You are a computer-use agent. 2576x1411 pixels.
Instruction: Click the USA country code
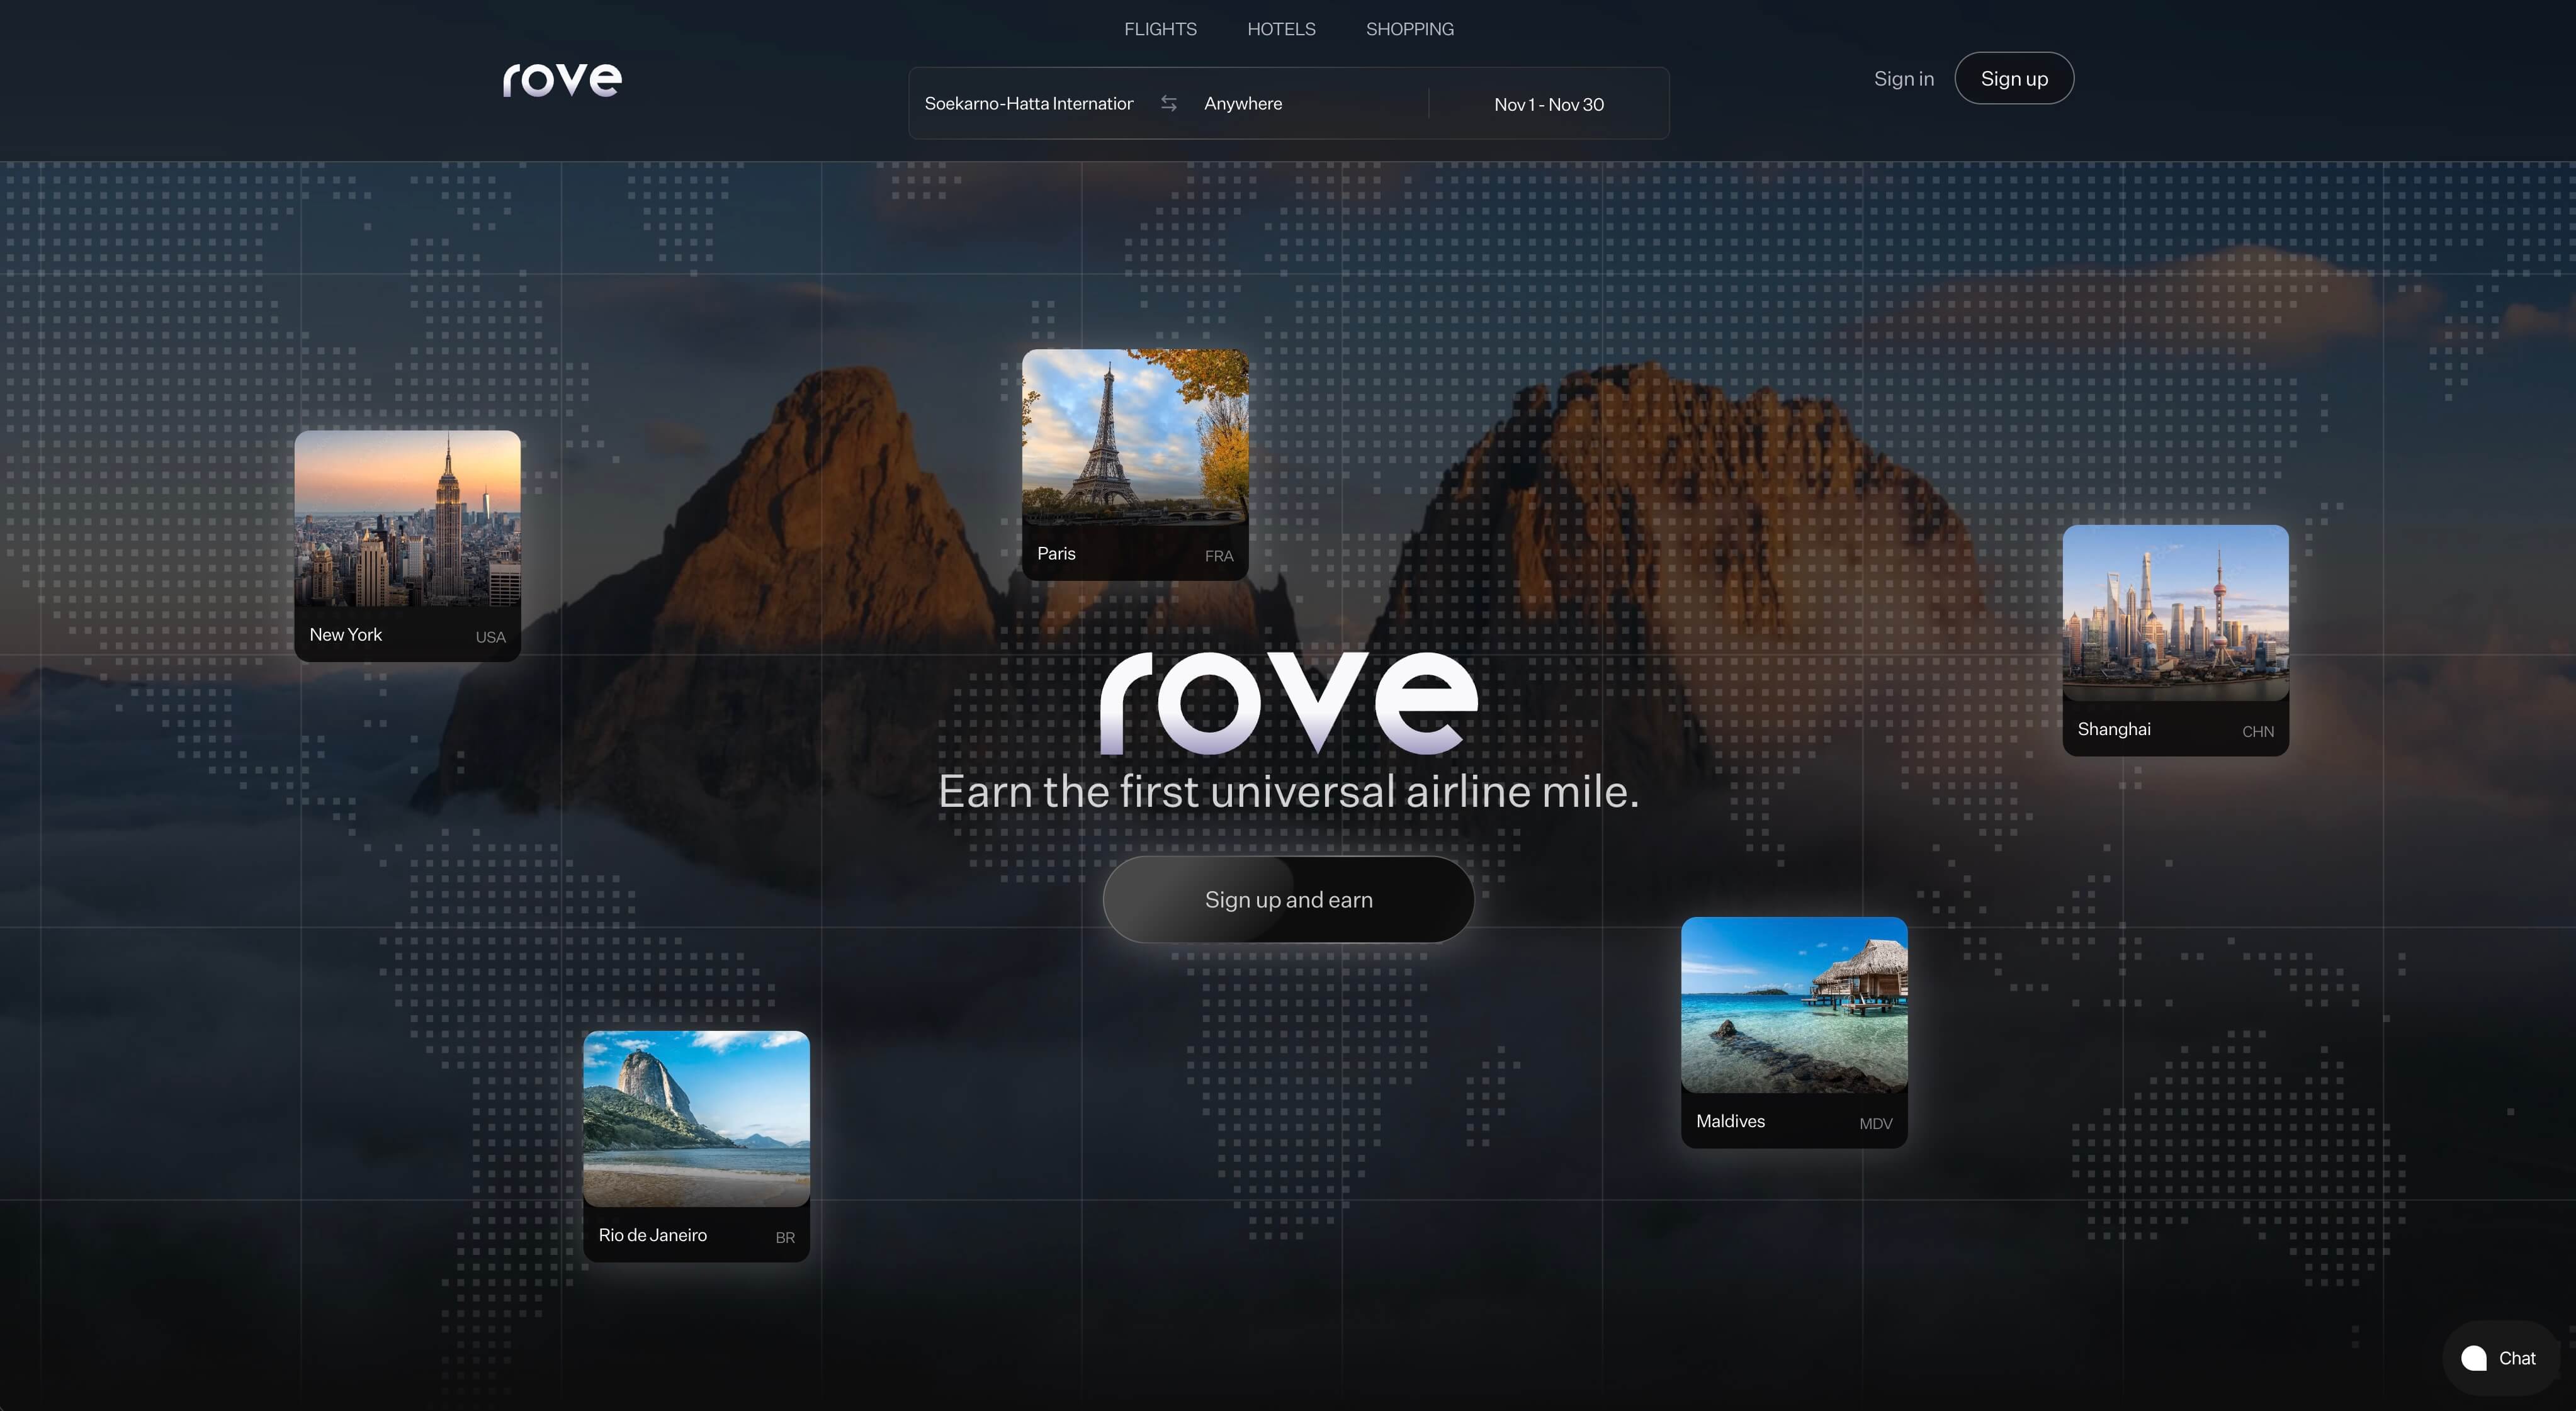coord(490,637)
